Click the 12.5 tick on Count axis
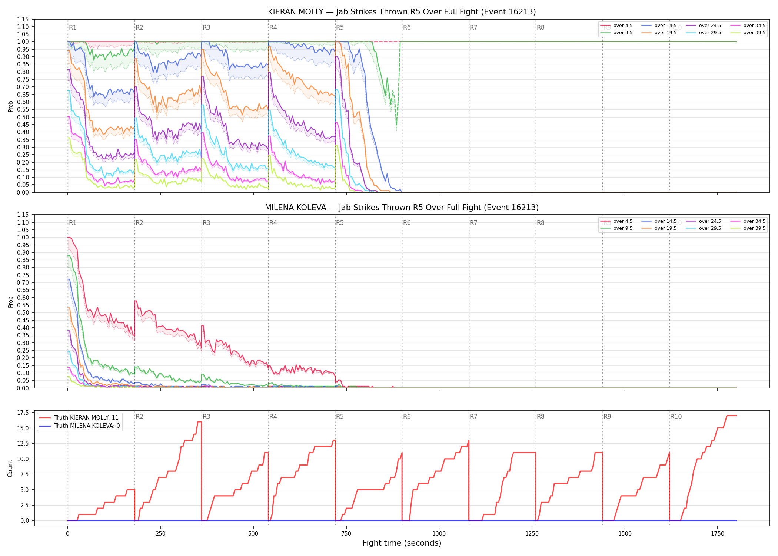The height and width of the screenshot is (556, 778). (23, 444)
